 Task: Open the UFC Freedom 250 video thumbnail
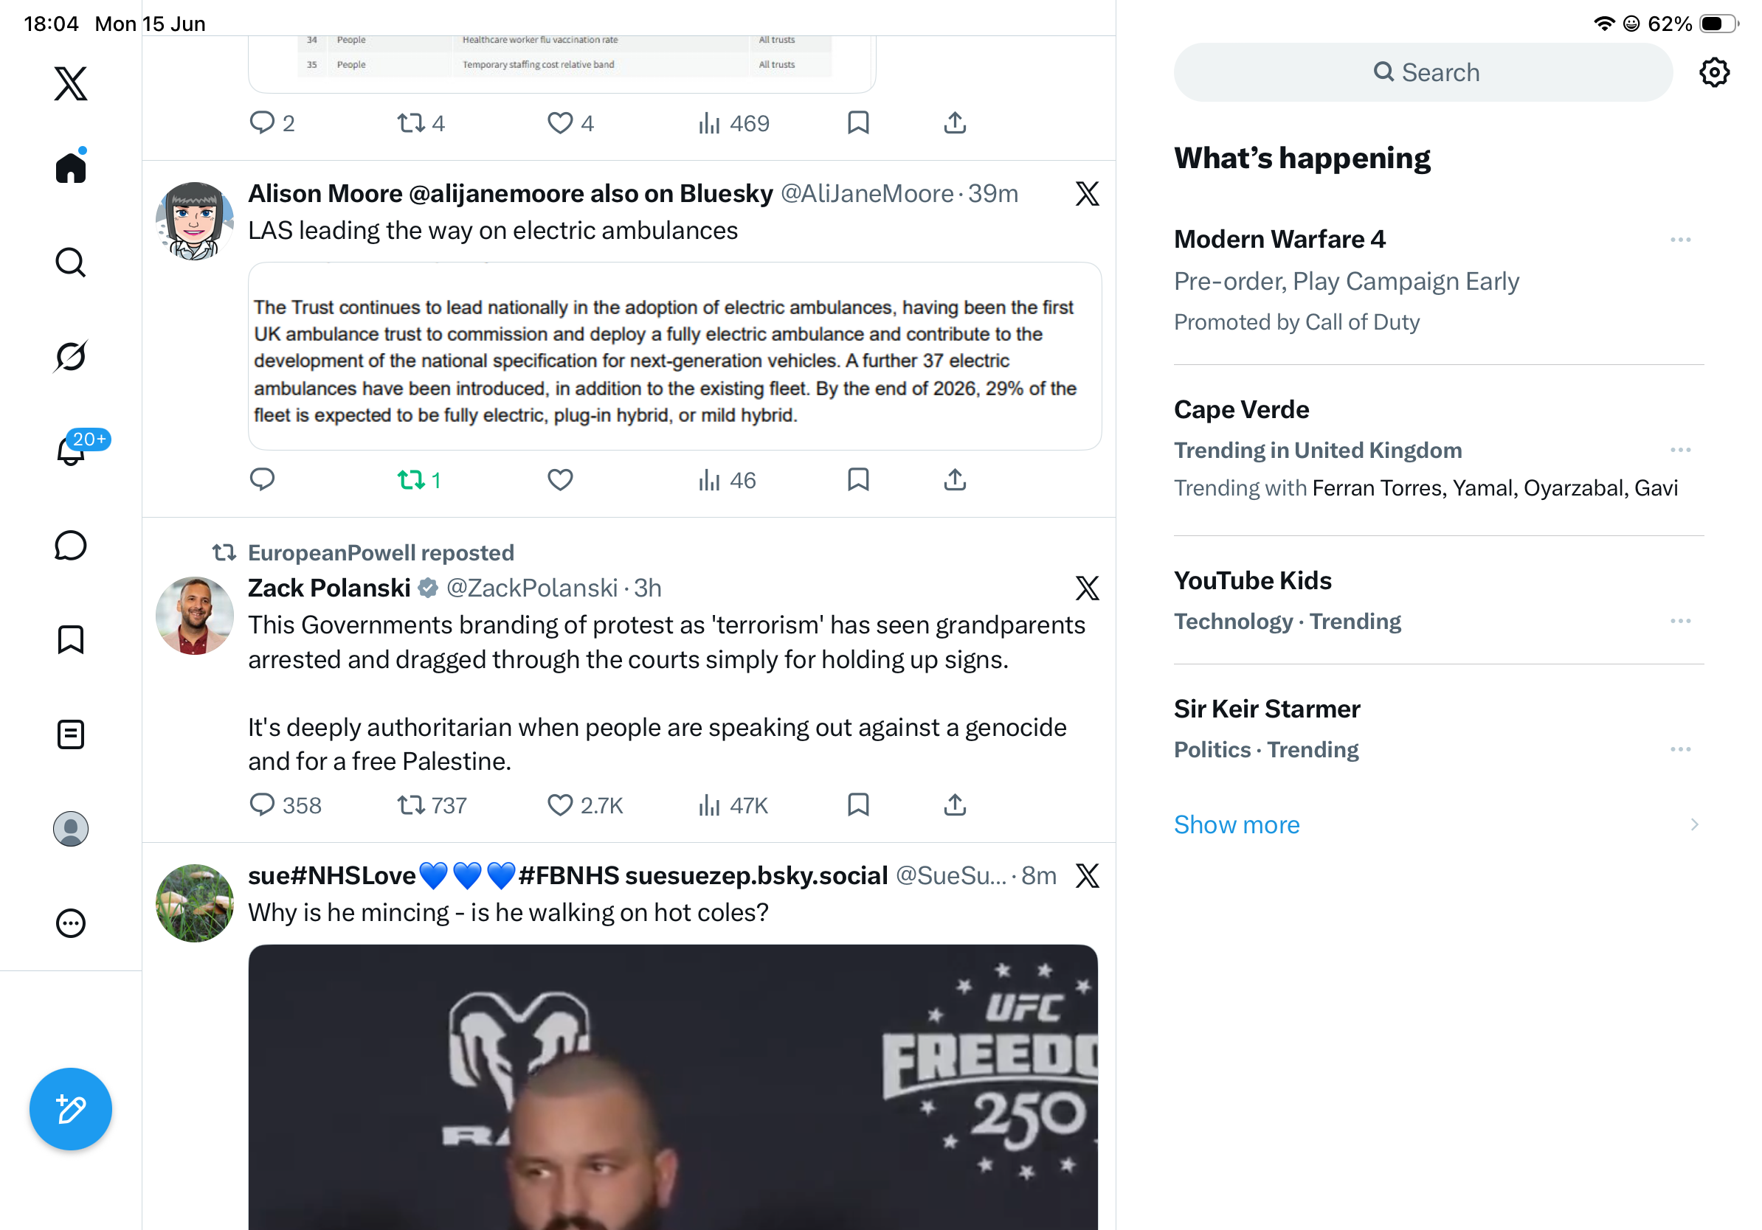pyautogui.click(x=673, y=1088)
